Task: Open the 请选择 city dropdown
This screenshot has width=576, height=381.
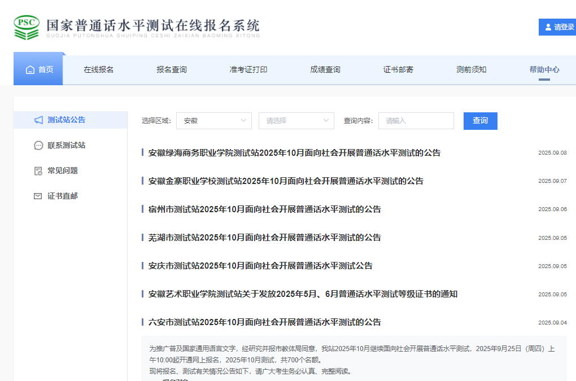Action: pos(296,121)
